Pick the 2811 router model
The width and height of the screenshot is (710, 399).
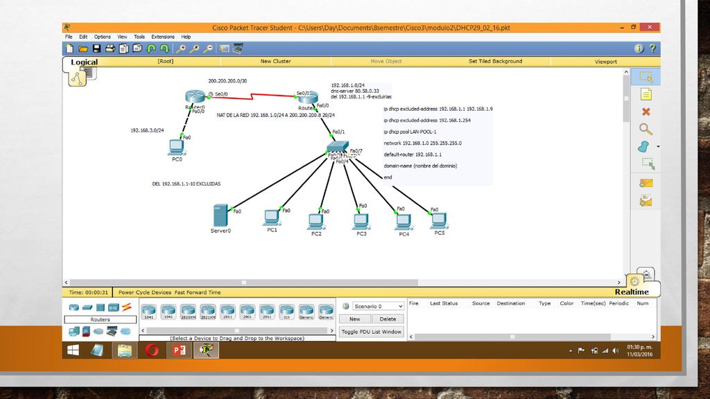click(x=227, y=312)
